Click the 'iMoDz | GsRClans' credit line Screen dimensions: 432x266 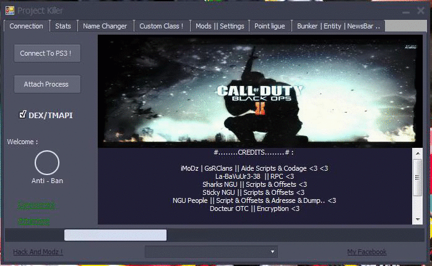pos(254,168)
